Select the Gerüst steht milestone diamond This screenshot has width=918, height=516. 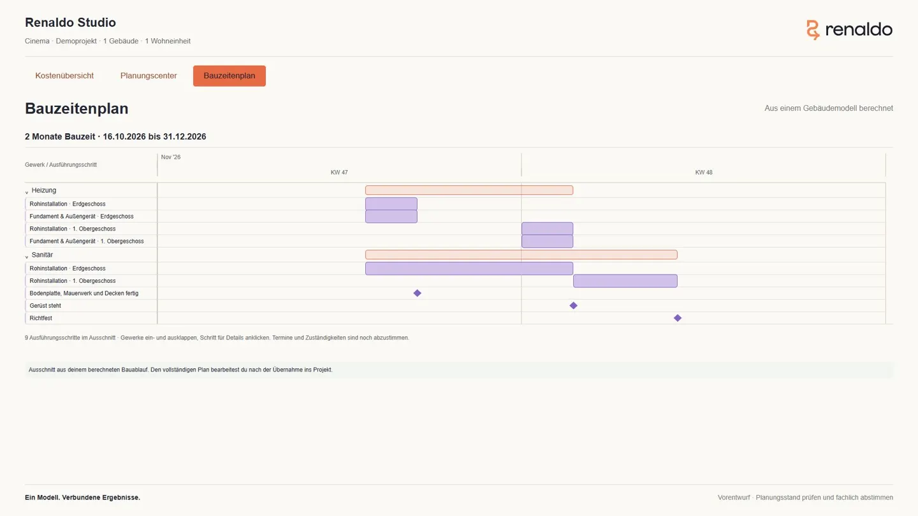click(x=573, y=306)
